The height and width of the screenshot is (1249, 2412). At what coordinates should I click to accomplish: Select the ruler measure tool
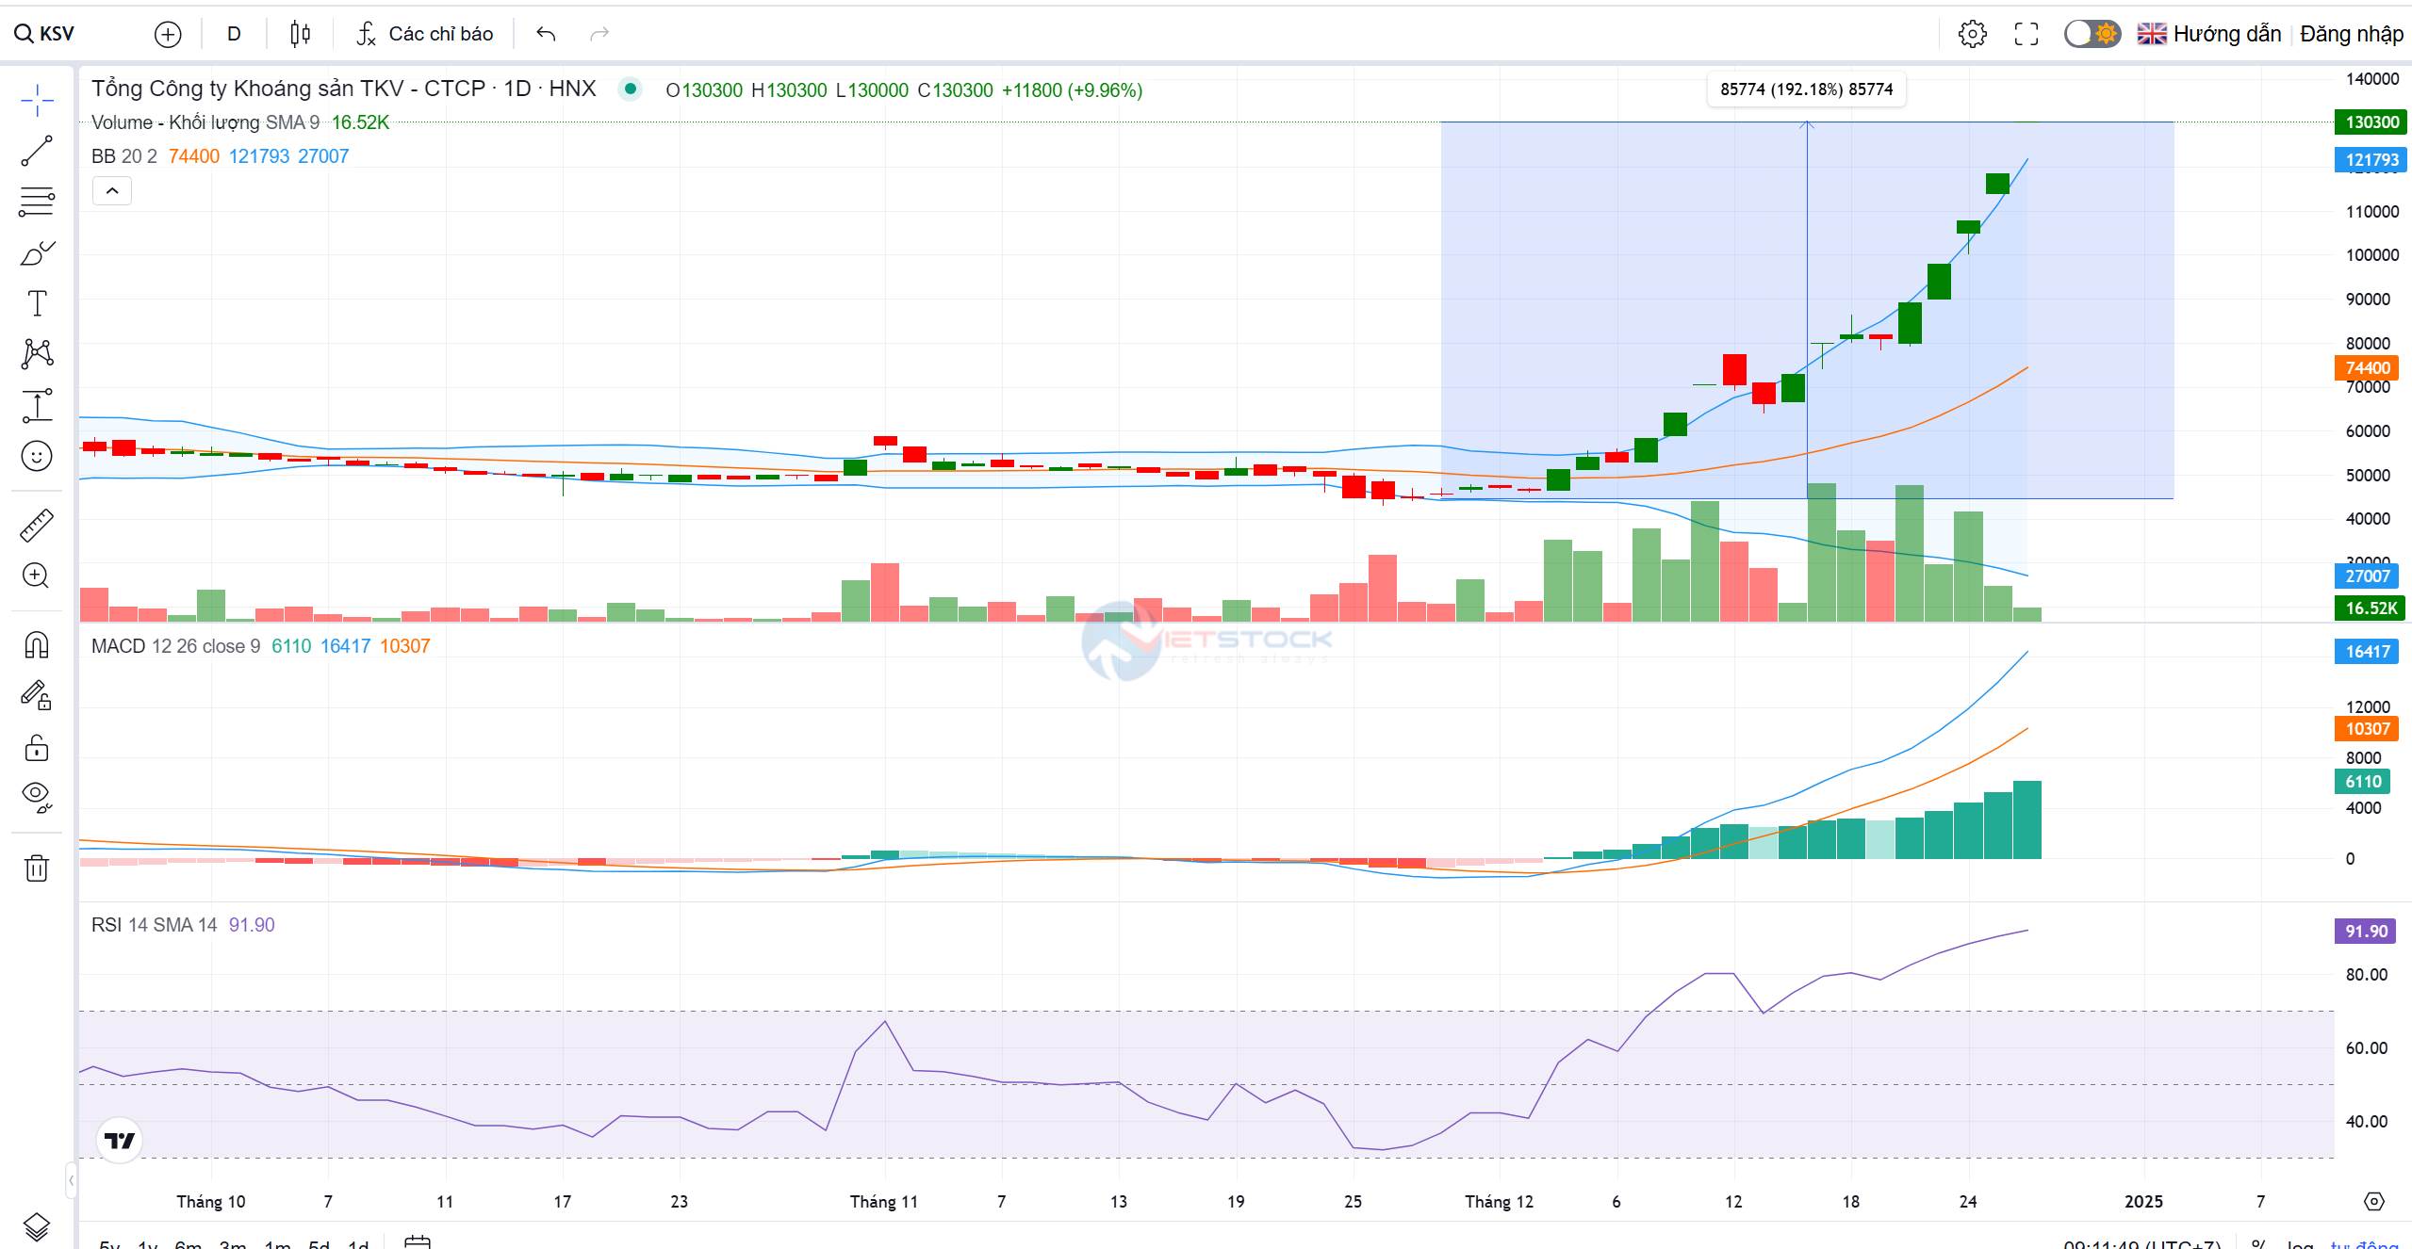tap(37, 526)
